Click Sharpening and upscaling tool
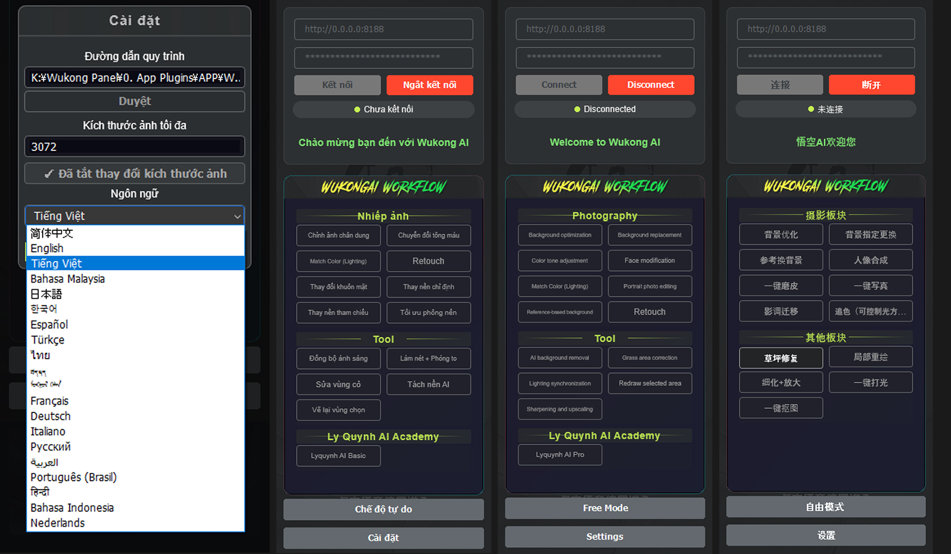This screenshot has width=951, height=554. coord(560,409)
